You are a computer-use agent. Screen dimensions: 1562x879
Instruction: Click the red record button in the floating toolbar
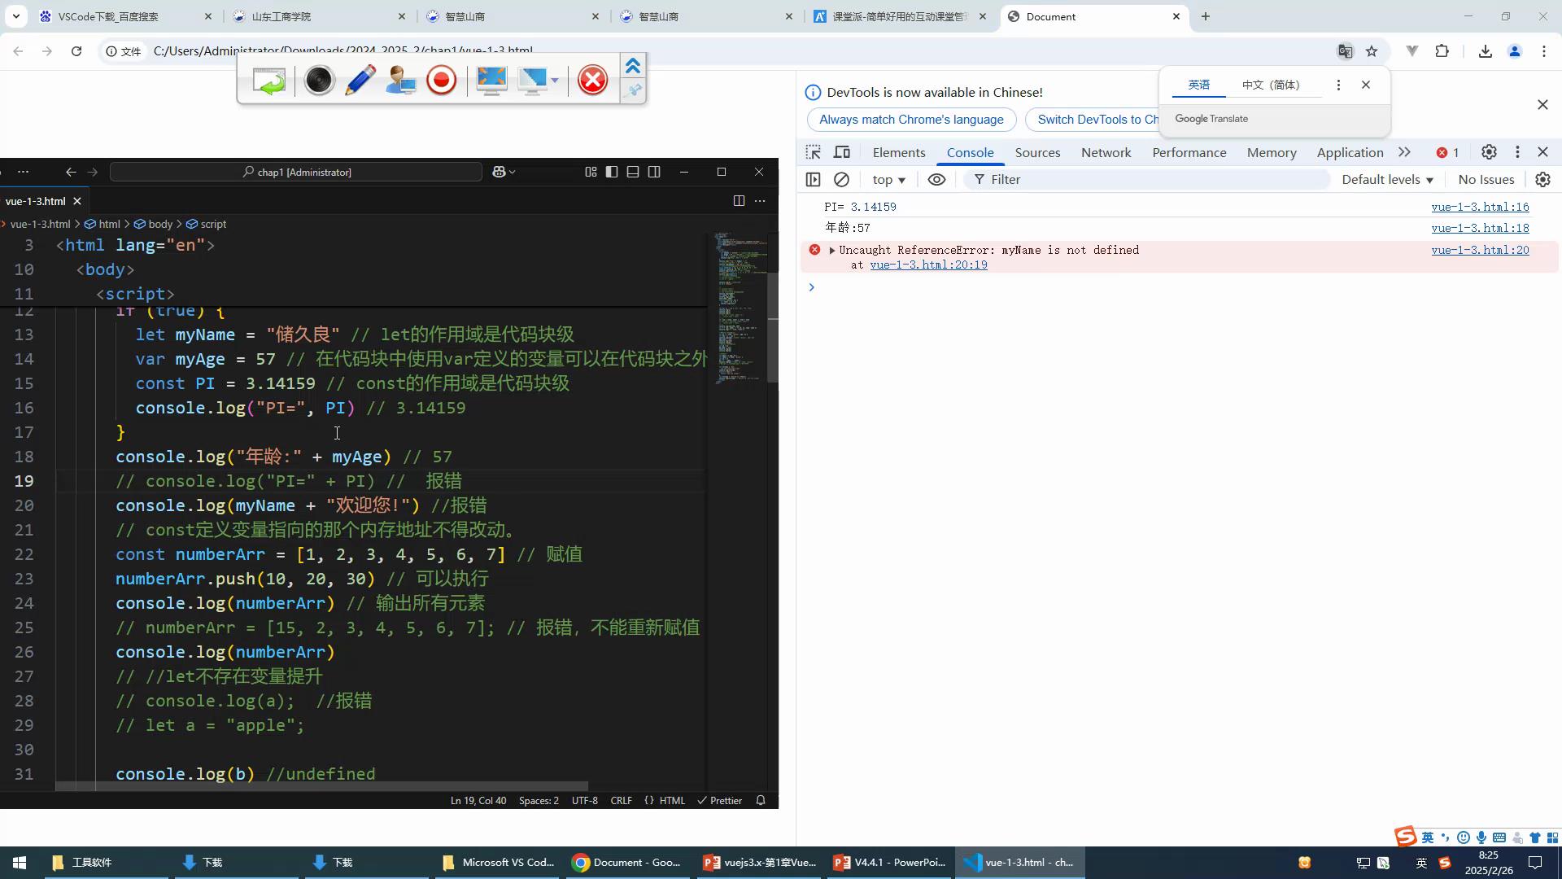[x=442, y=80]
